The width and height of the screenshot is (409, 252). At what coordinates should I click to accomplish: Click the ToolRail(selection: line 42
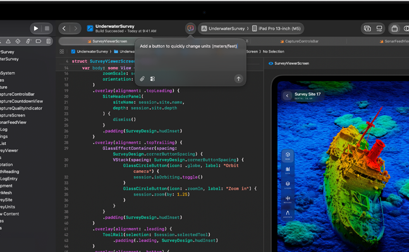[157, 234]
